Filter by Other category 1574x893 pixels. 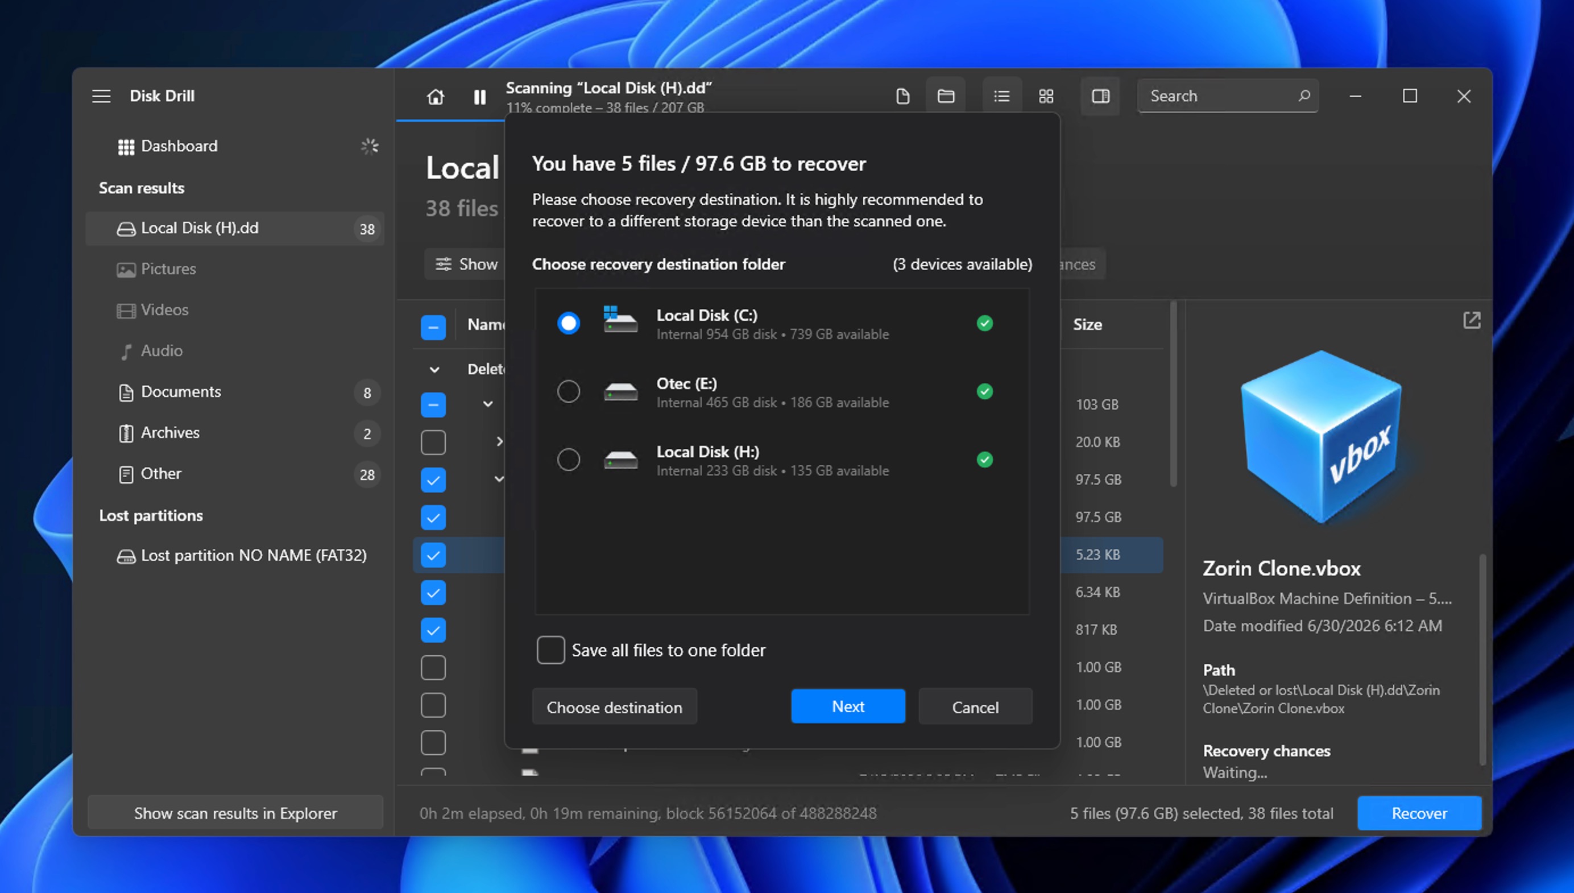pos(235,474)
